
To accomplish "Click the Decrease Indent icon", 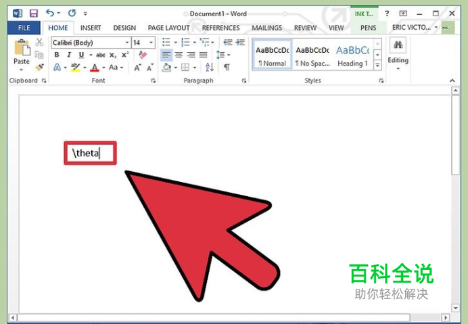I will pyautogui.click(x=228, y=43).
